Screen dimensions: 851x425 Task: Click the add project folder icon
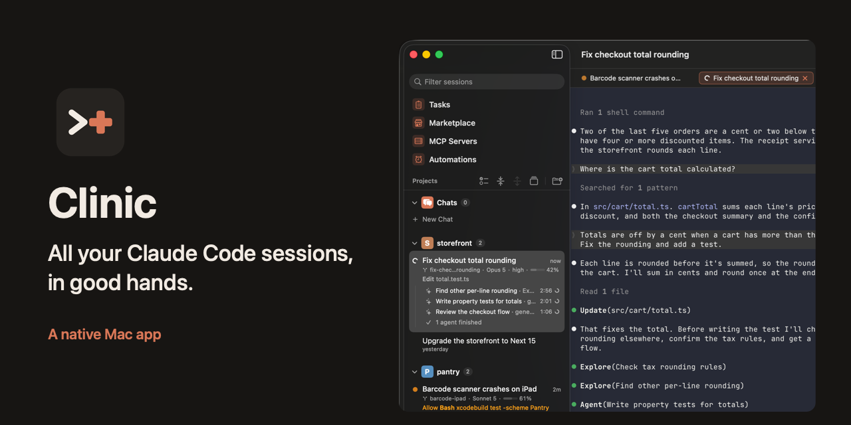pos(557,181)
